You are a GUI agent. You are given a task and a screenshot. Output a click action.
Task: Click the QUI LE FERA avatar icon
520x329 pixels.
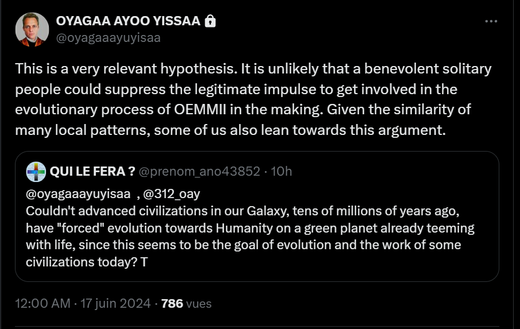click(36, 171)
